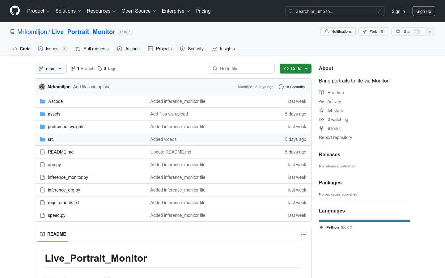Click the Python language bar

(365, 221)
